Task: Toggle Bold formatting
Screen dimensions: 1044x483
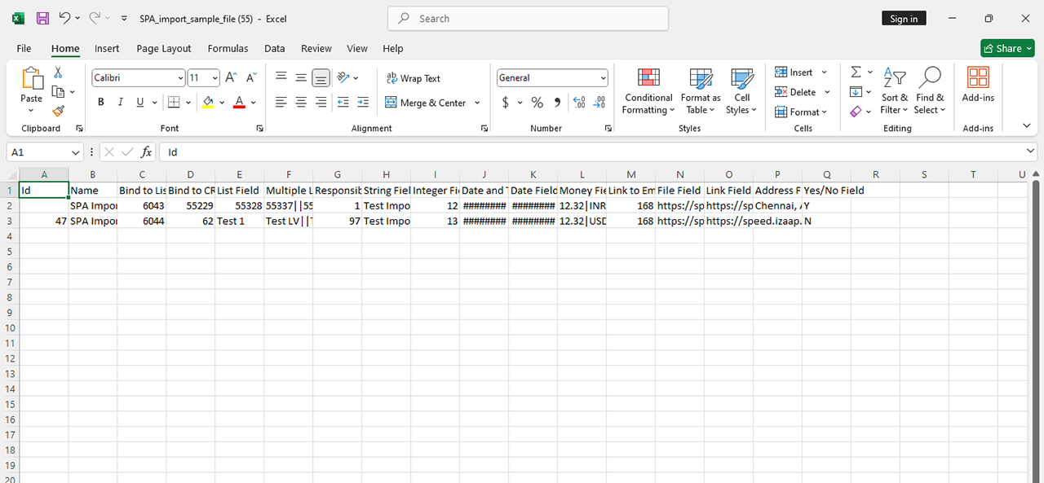Action: tap(101, 103)
